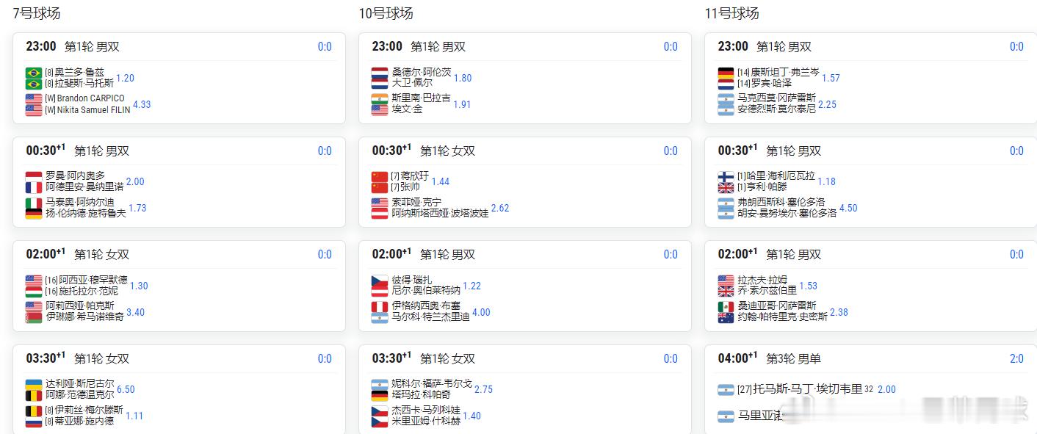
Task: Open the 11号球场 court heading
Action: pyautogui.click(x=731, y=13)
